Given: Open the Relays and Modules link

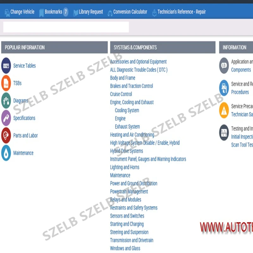Looking at the screenshot, I should [126, 200].
